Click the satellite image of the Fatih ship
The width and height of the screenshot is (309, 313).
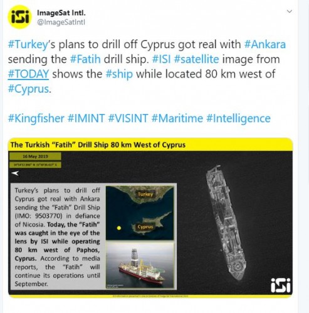click(x=226, y=222)
